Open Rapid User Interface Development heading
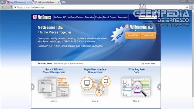The image size is (194, 109). click(x=95, y=71)
